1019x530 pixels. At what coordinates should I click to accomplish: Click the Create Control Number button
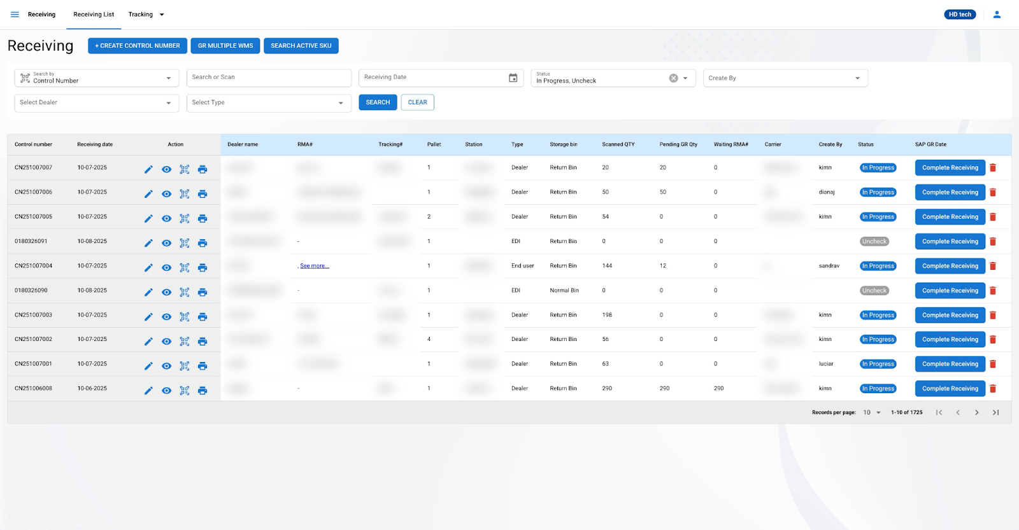tap(138, 46)
